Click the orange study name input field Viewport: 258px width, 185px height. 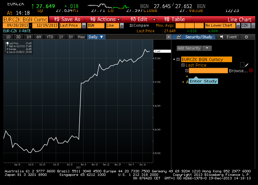208,71
